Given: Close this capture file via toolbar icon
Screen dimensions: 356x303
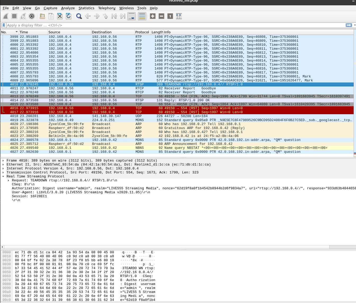Looking at the screenshot, I should point(60,16).
